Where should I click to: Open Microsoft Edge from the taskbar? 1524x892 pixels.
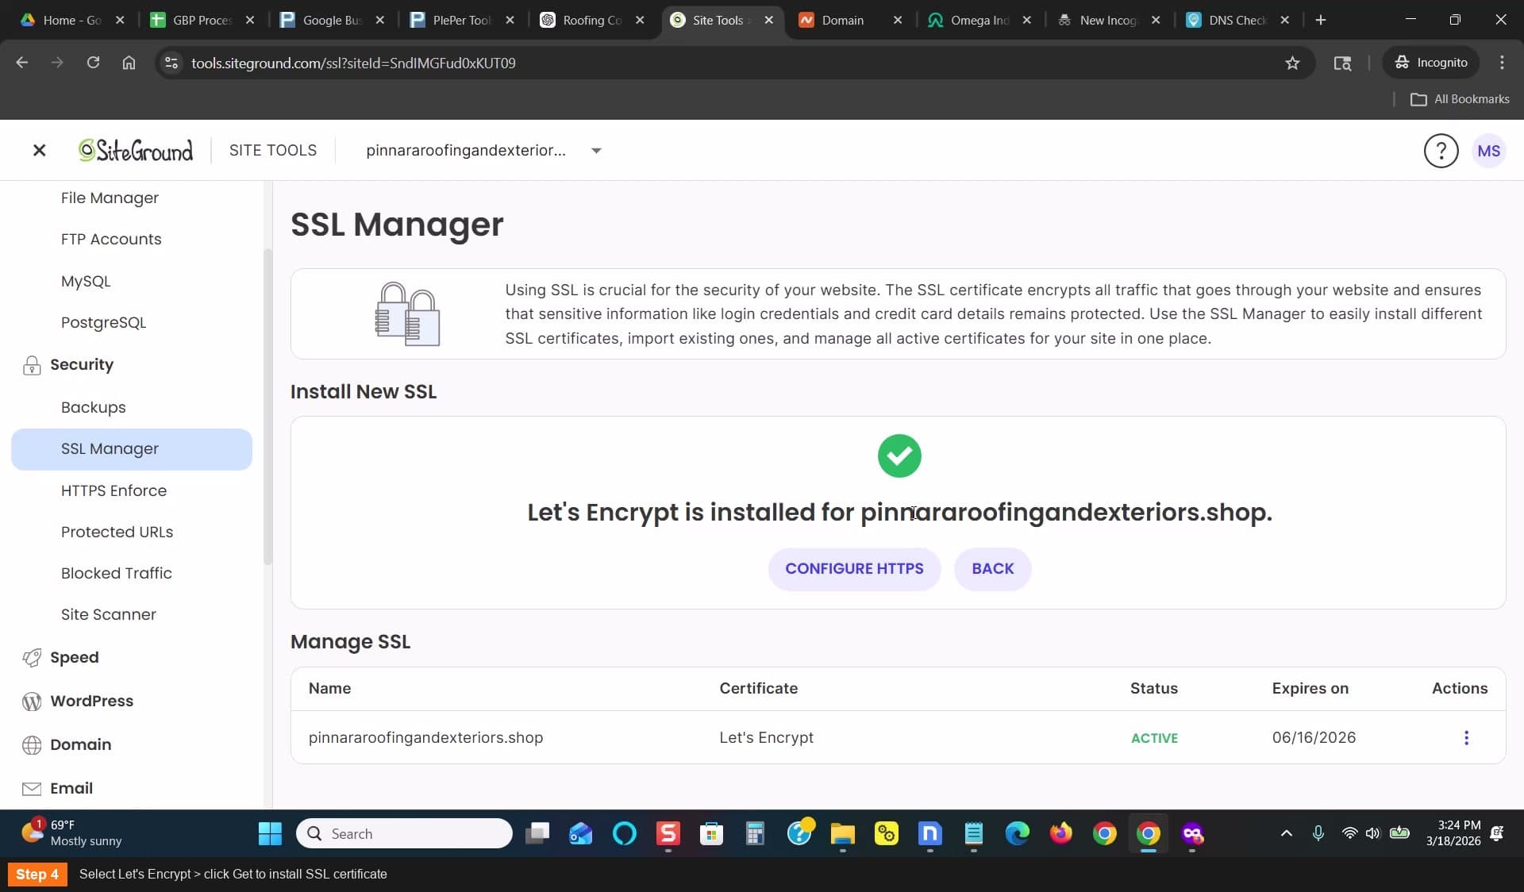[1017, 833]
